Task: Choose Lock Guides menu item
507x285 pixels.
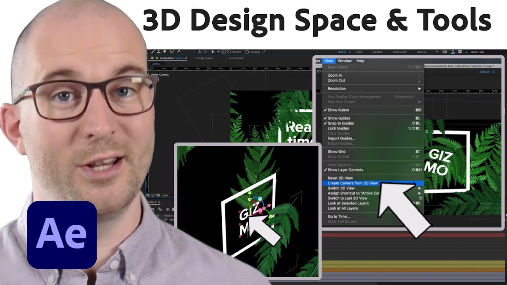Action: 373,128
